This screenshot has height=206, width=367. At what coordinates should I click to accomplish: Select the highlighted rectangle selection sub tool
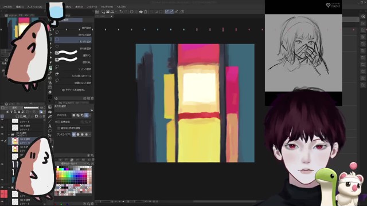coord(73,41)
